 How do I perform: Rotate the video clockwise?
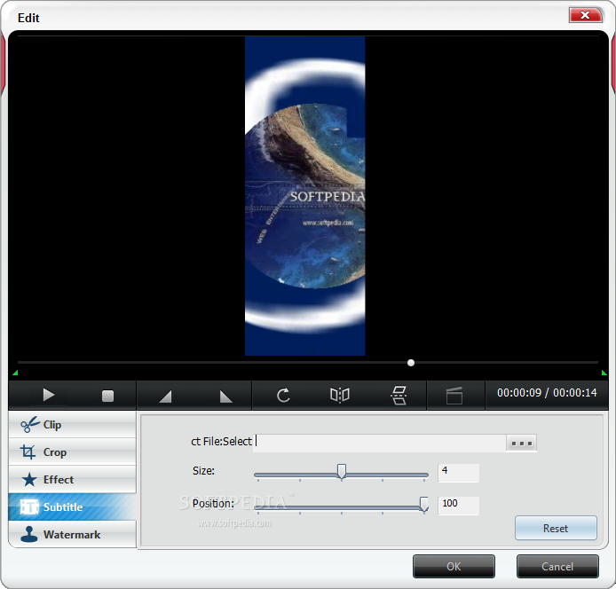283,395
